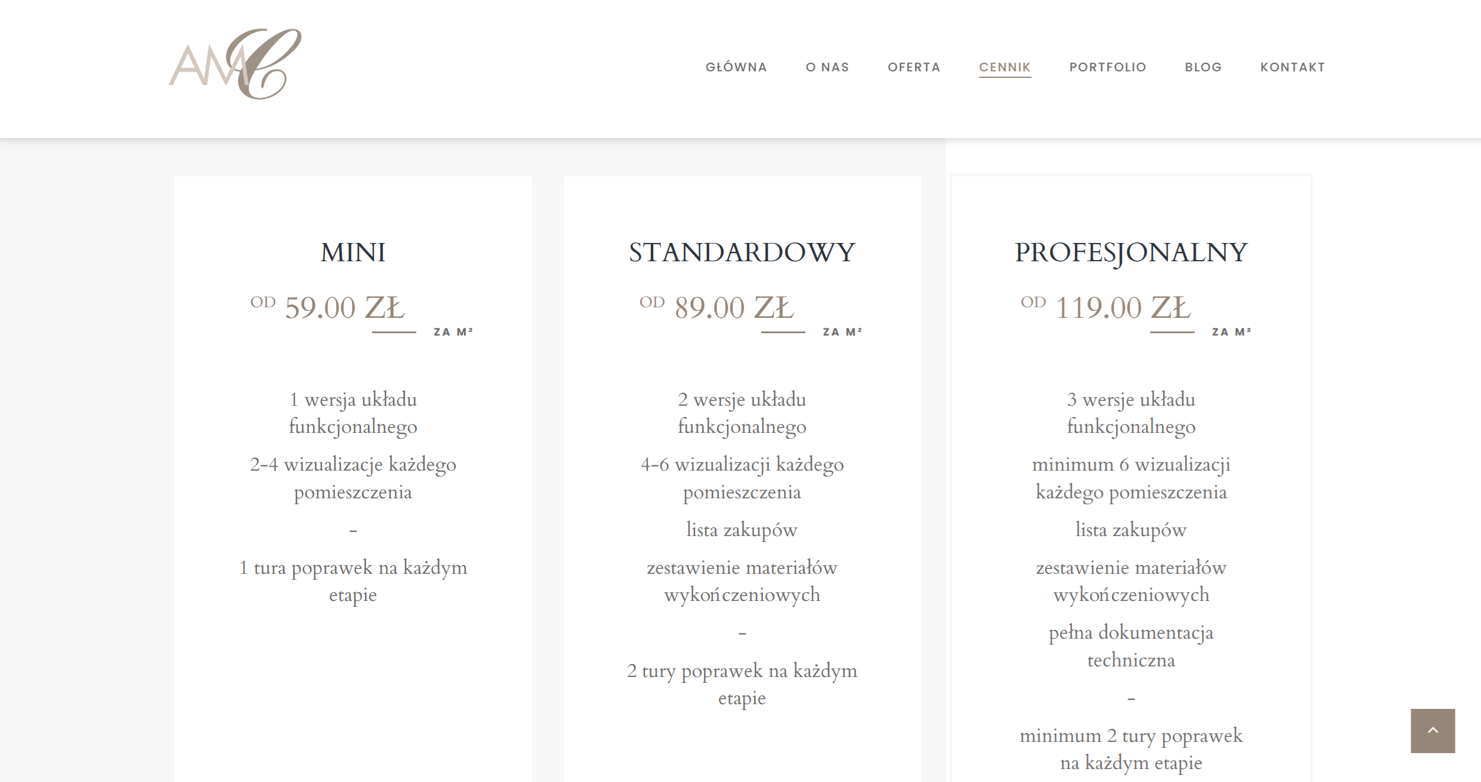Open the KONTAKT page
Screen dimensions: 1481x782
point(1292,67)
